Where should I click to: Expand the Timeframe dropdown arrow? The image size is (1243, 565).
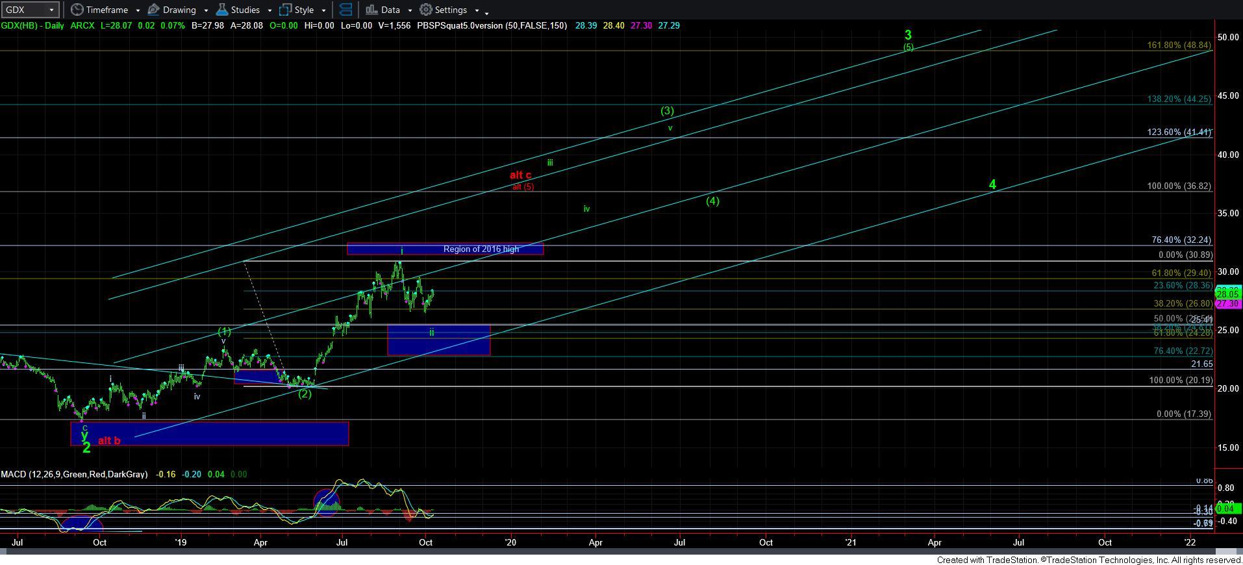click(x=138, y=10)
